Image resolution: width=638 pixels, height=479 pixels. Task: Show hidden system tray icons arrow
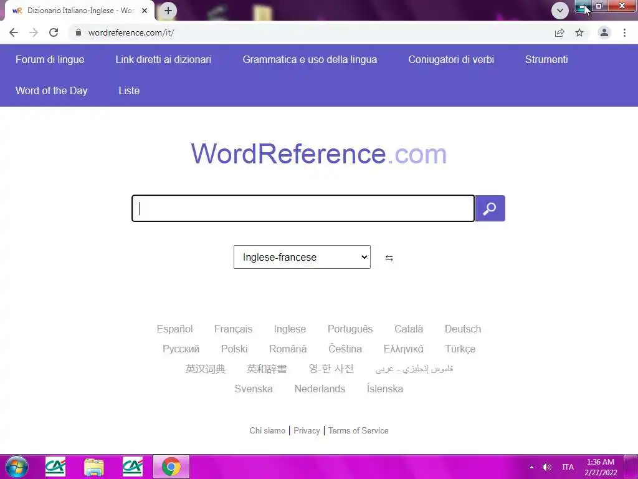pyautogui.click(x=531, y=467)
